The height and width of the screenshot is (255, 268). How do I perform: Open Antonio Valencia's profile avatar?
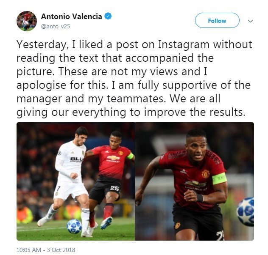27,21
